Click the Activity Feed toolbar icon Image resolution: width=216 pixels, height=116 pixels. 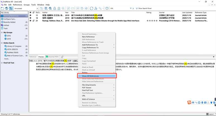point(100,9)
